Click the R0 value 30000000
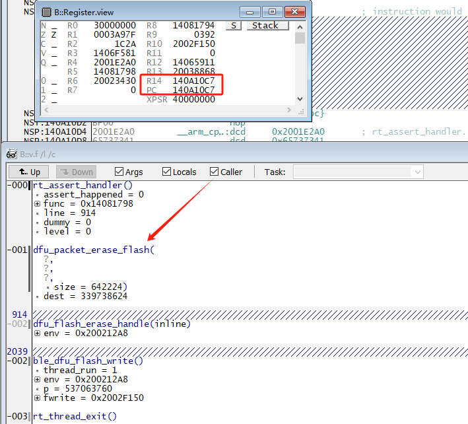Viewport: 468px width, 424px height. point(115,25)
